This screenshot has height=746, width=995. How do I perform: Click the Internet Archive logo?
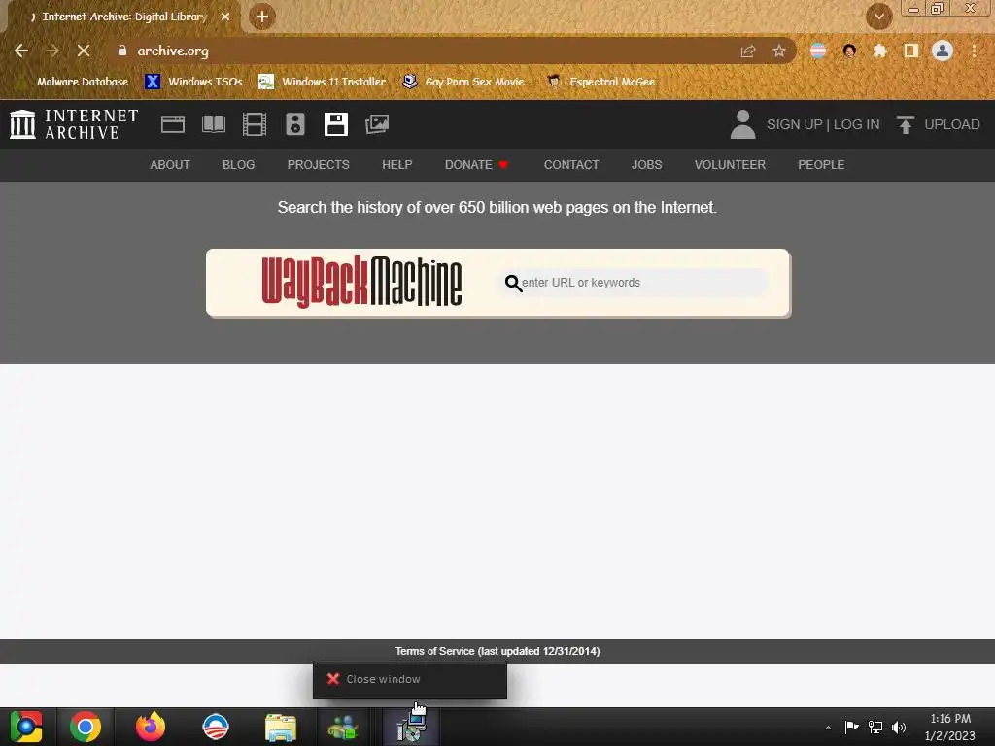(74, 124)
